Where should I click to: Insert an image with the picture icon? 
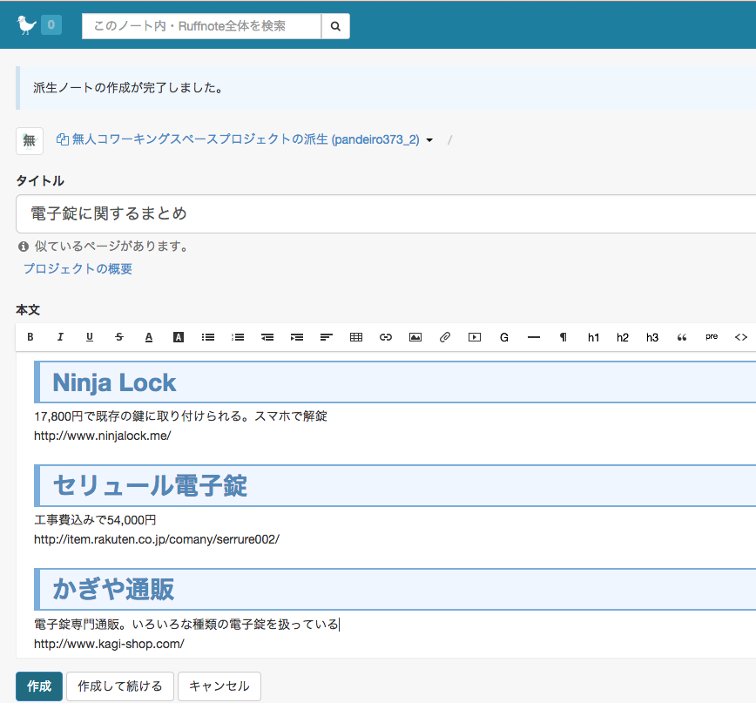(415, 337)
